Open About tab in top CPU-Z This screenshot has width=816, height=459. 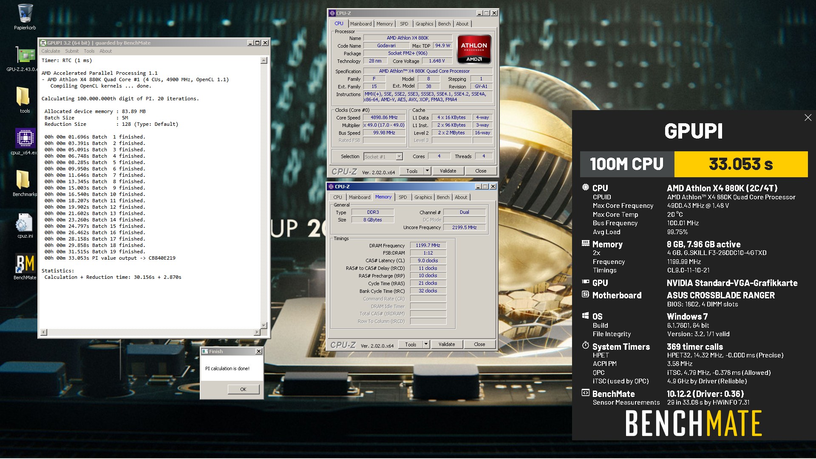tap(462, 24)
